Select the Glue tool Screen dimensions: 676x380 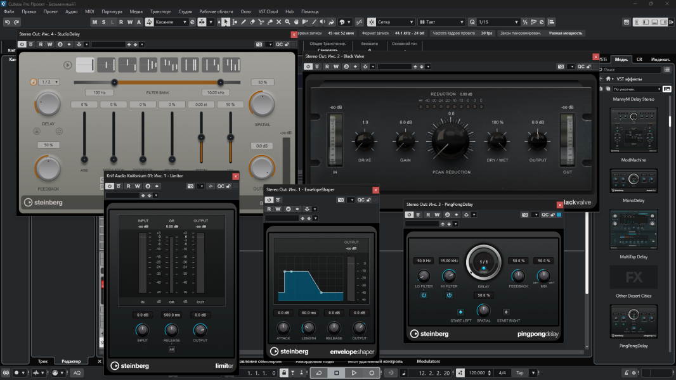pos(270,22)
